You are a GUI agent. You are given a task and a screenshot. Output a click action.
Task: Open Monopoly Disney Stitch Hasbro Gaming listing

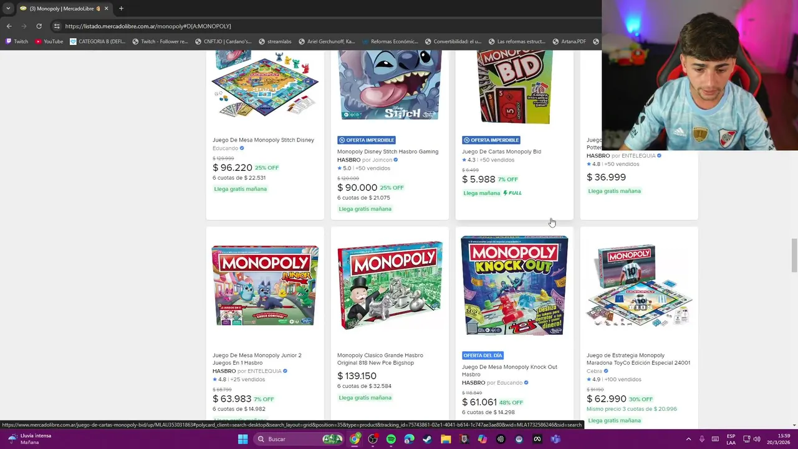[x=388, y=152]
